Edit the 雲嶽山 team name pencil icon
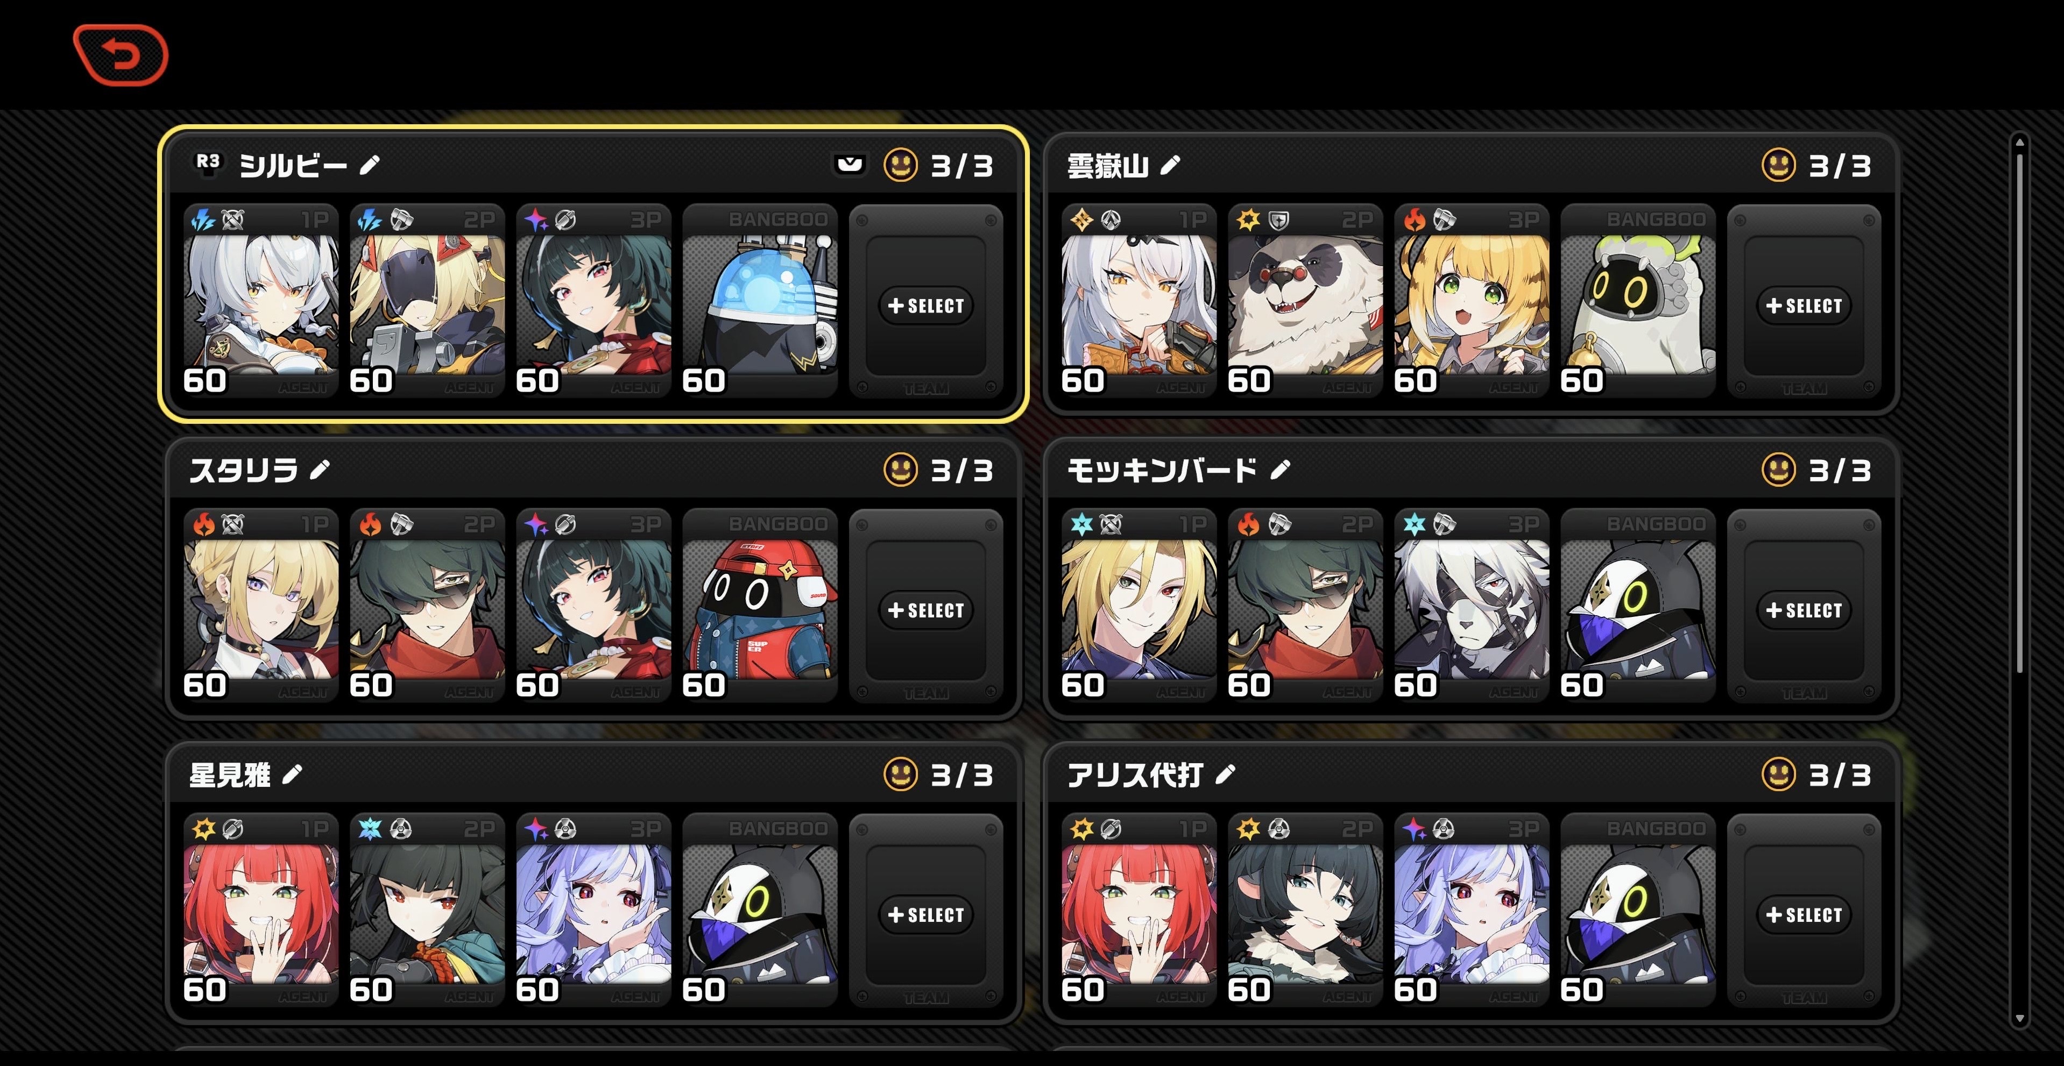The width and height of the screenshot is (2064, 1066). (1170, 166)
